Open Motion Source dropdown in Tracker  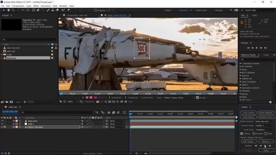click(264, 121)
